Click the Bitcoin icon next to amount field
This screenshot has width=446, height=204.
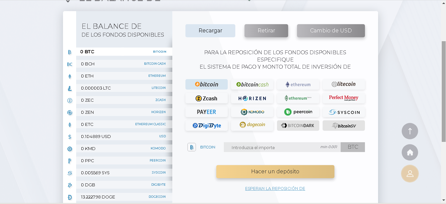192,147
